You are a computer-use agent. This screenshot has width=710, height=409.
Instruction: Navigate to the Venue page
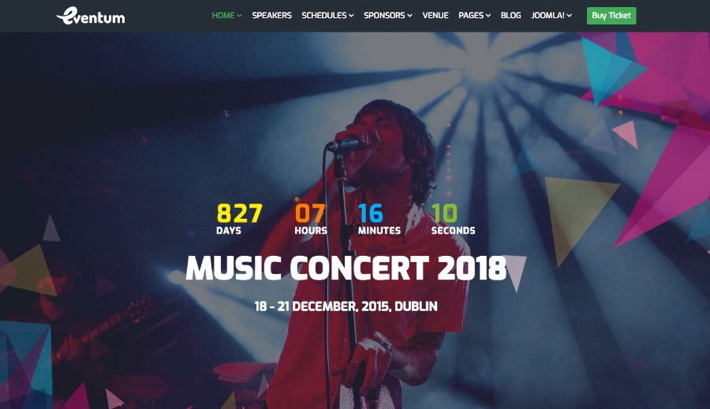435,16
